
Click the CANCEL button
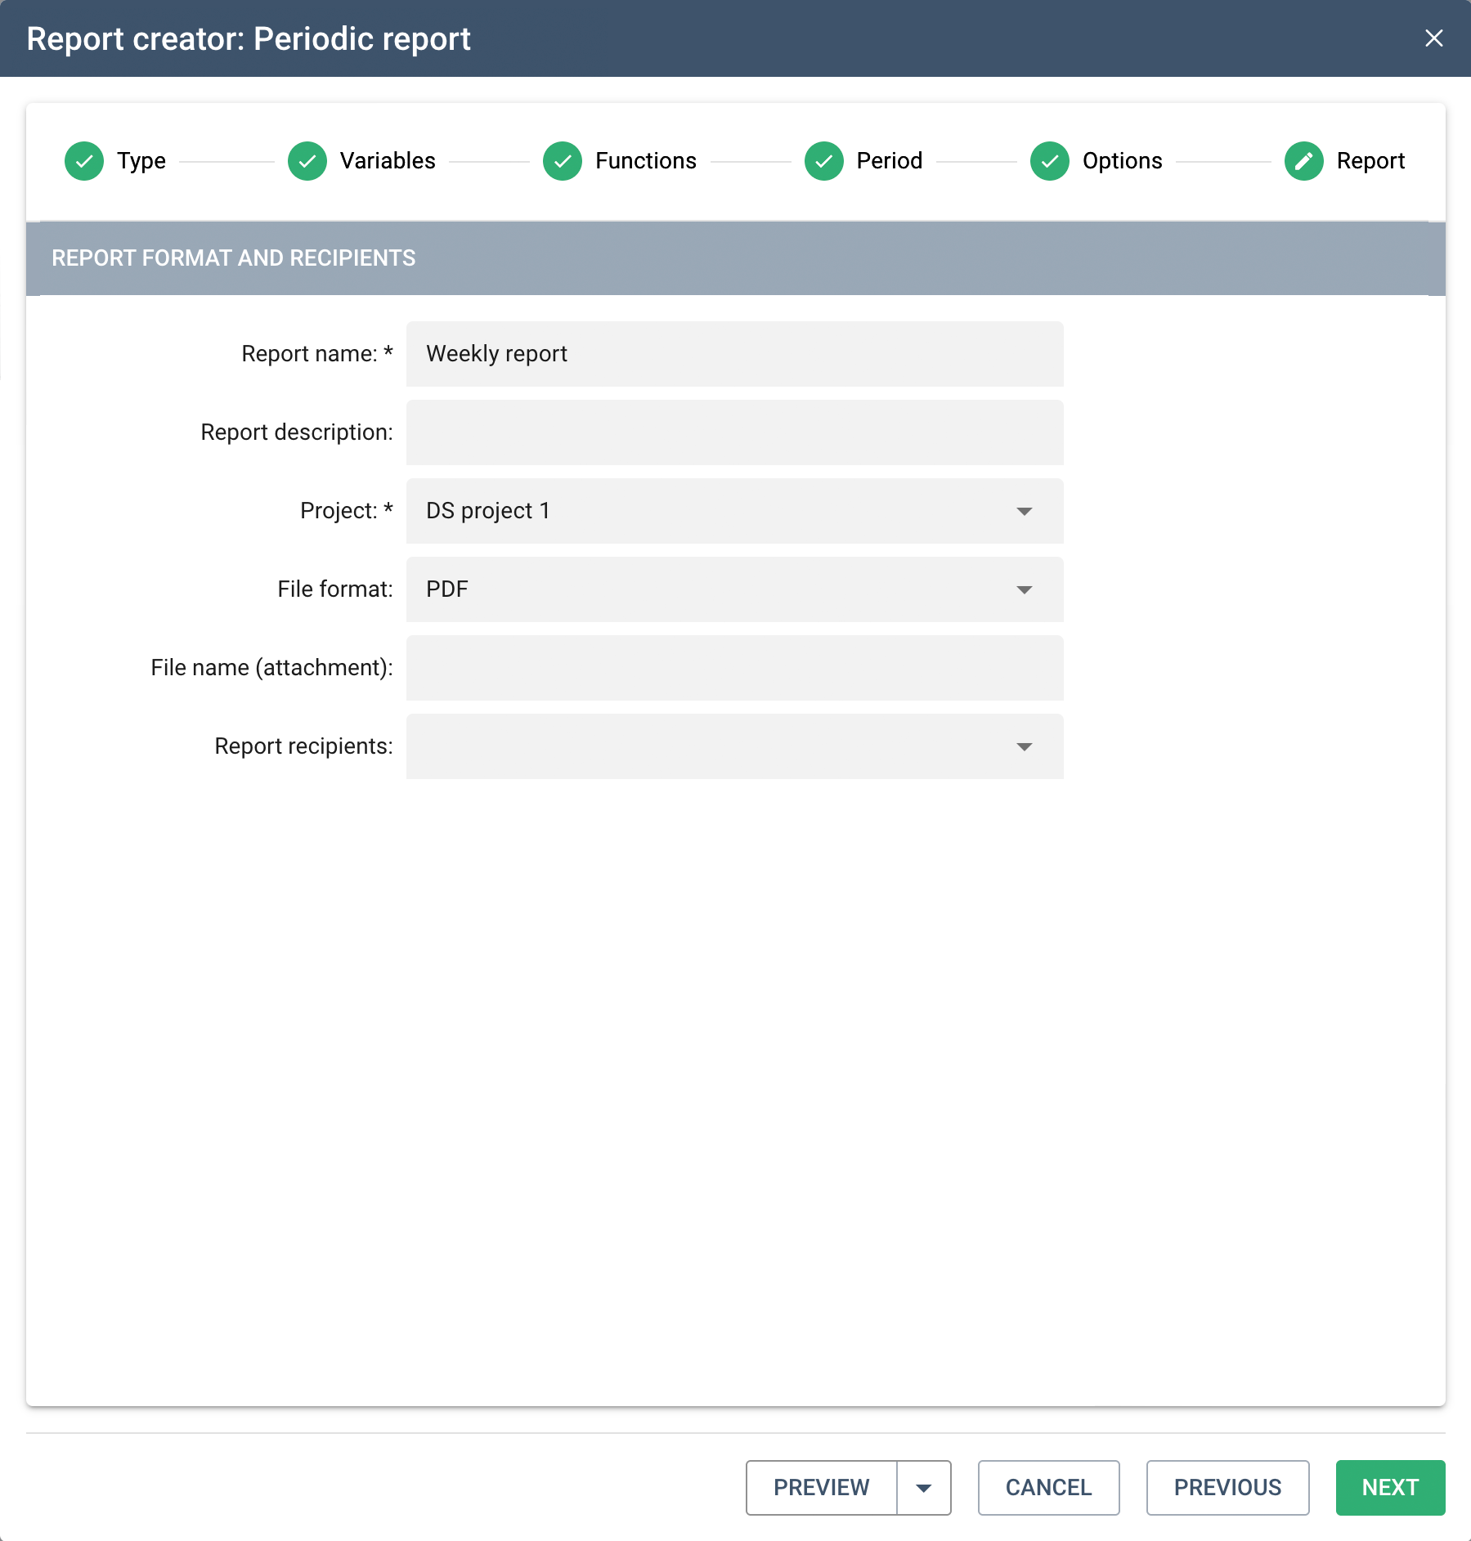click(x=1049, y=1488)
